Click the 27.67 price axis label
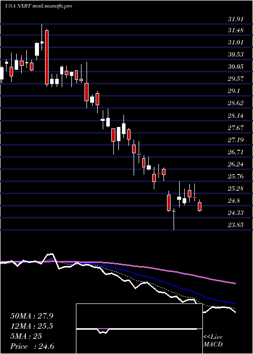Screen dimensions: 253x354 point(236,128)
